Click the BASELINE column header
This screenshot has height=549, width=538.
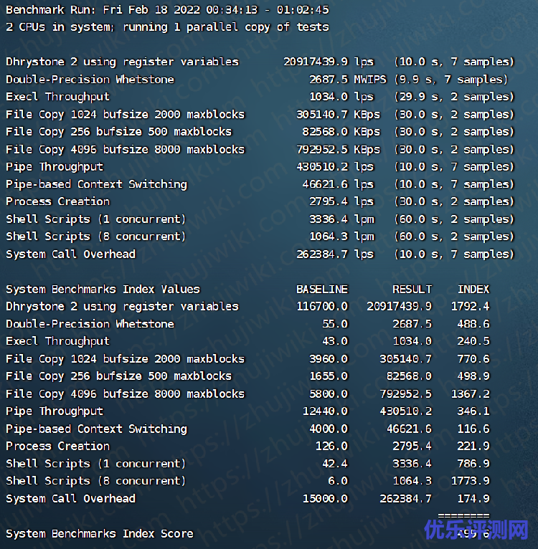[322, 290]
